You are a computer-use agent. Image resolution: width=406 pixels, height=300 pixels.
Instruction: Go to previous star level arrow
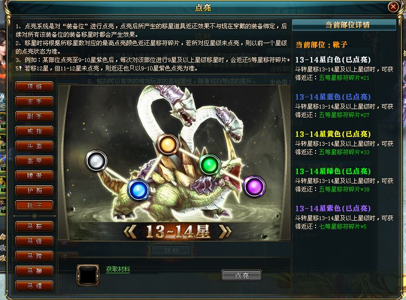pos(130,232)
